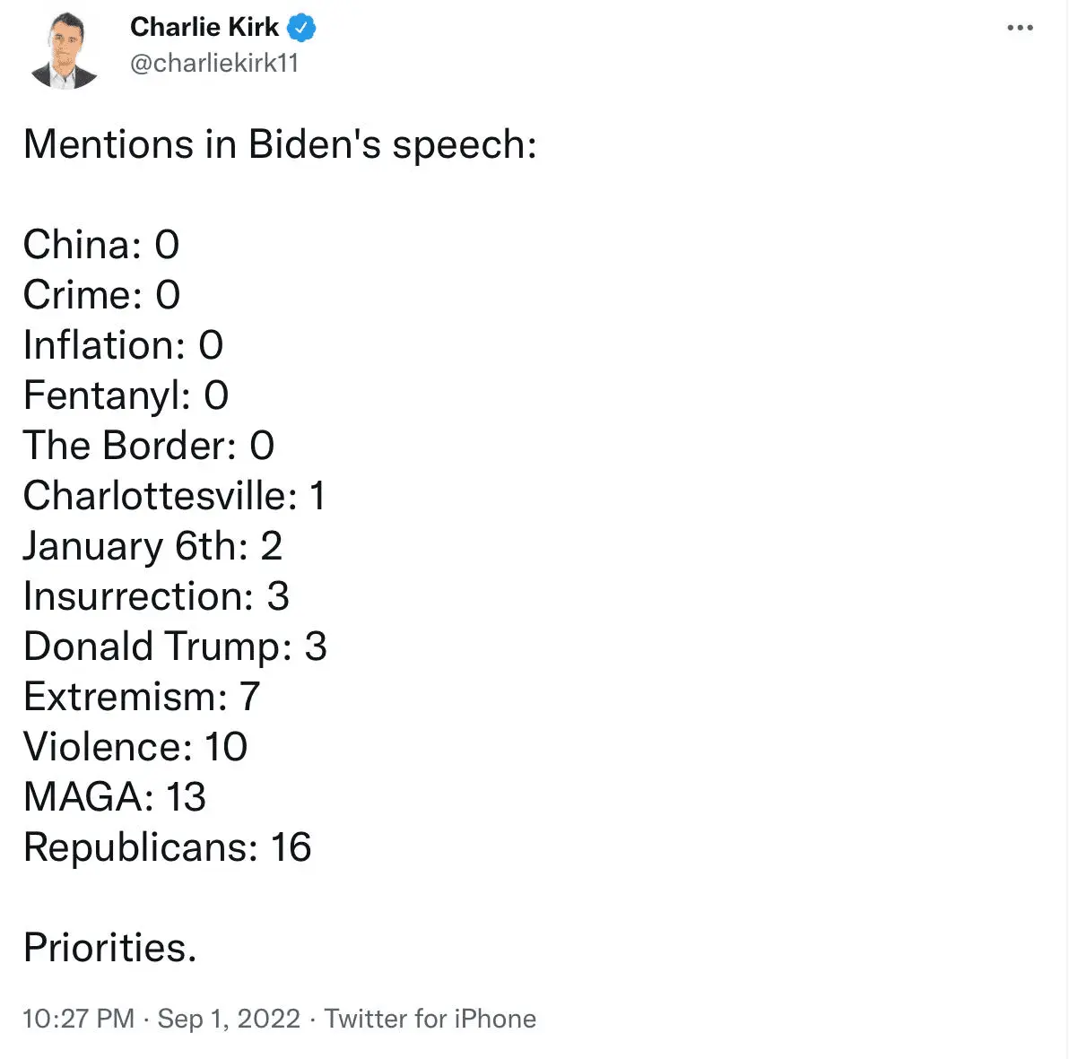Click the 'MAGA: 13' text line

pos(115,797)
